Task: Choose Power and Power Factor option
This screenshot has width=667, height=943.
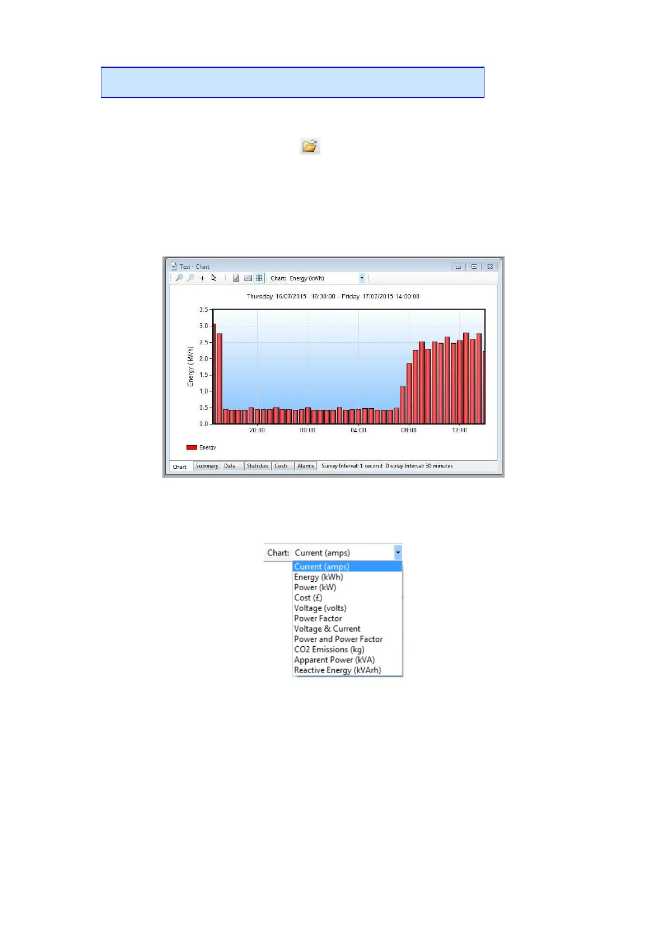Action: [347, 639]
